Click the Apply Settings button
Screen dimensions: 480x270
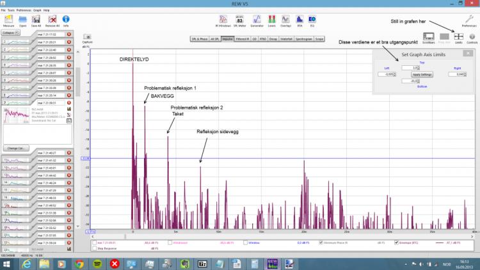(422, 74)
